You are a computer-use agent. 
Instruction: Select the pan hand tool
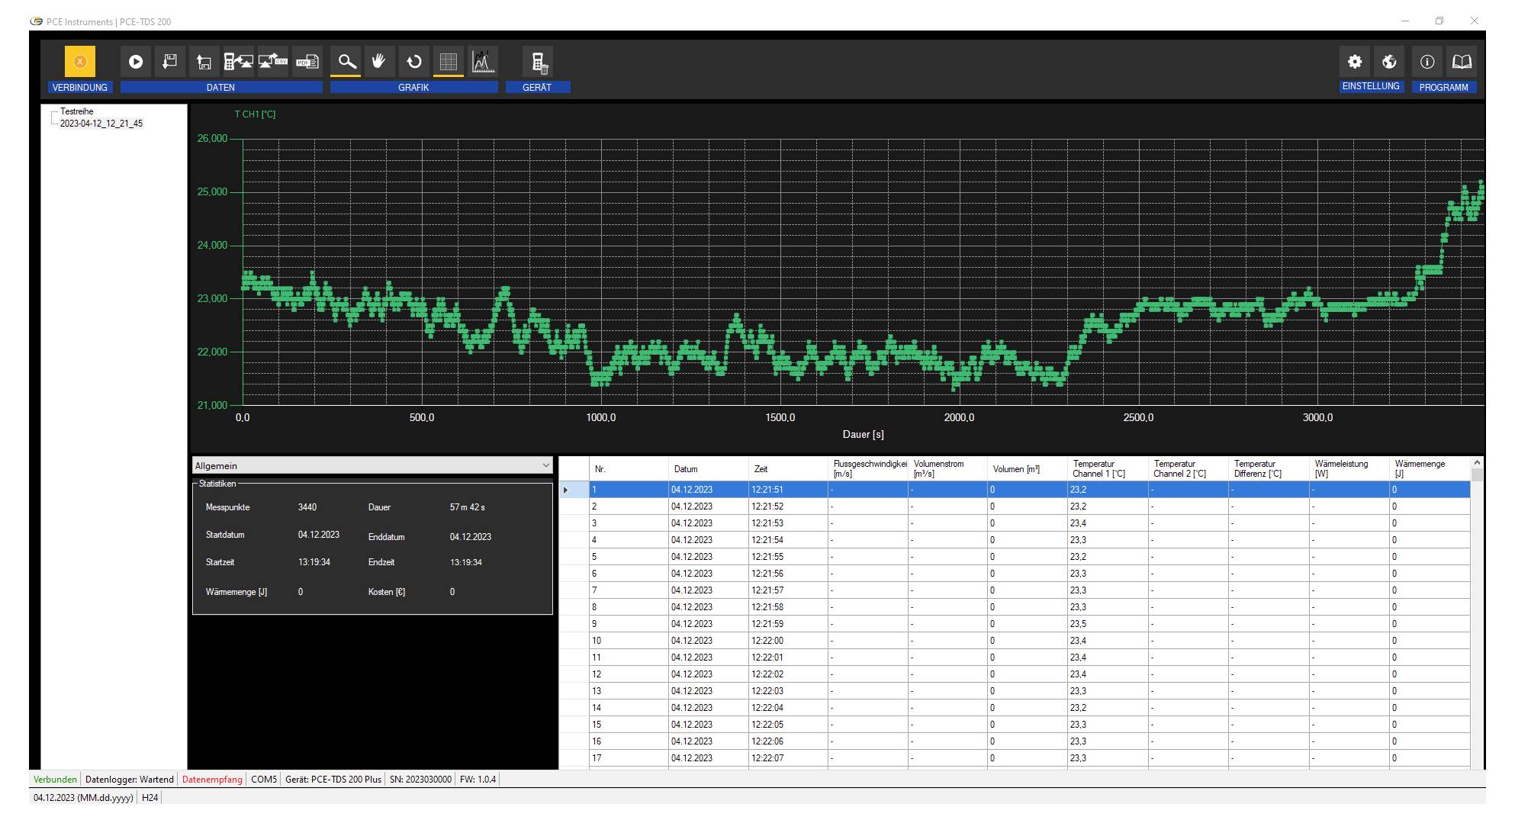pyautogui.click(x=379, y=62)
